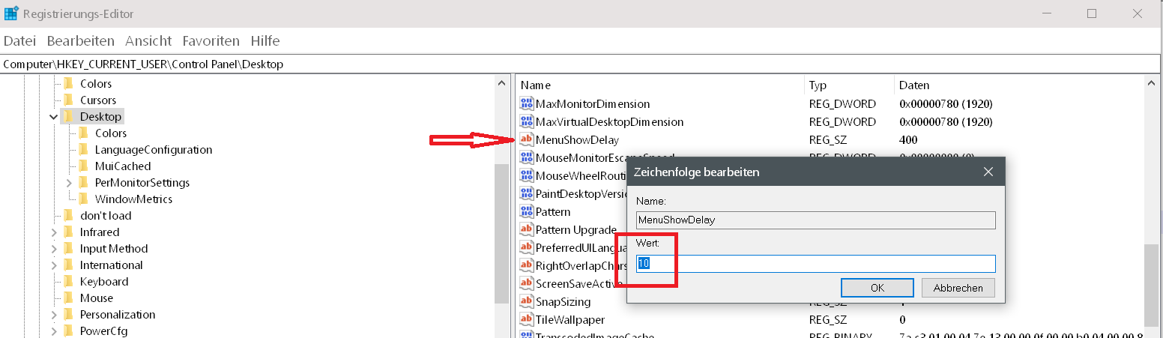Click the Wert input field
Viewport: 1163px width, 338px height.
pos(815,264)
